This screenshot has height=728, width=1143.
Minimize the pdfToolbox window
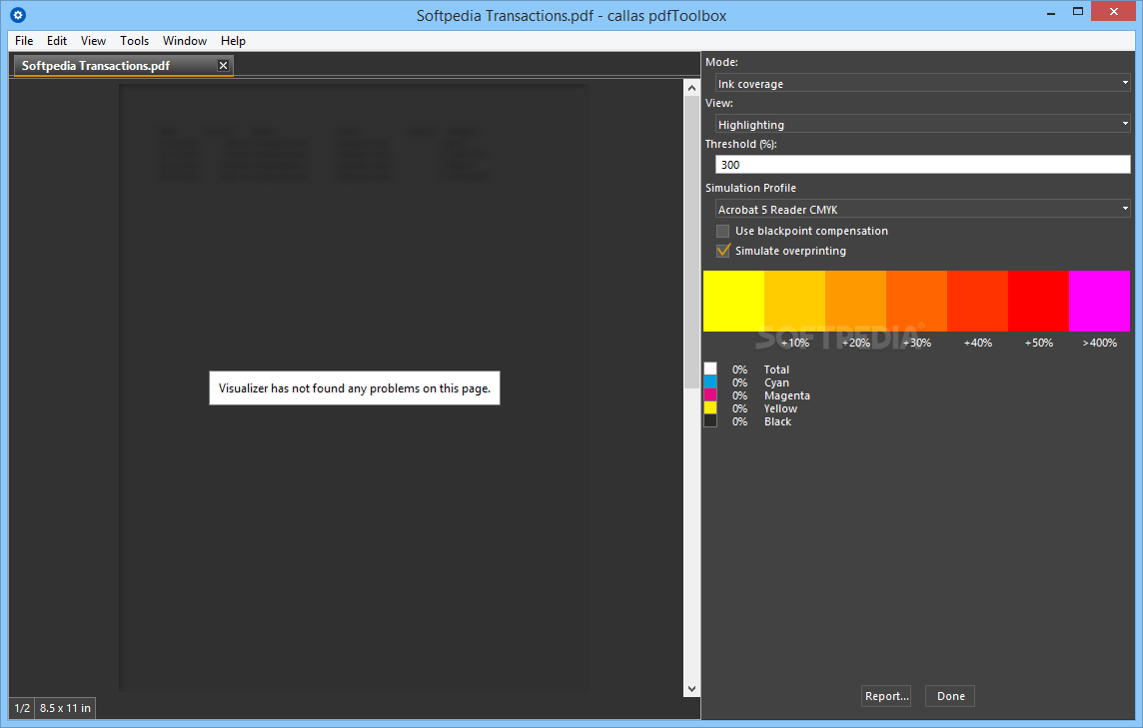pos(1050,12)
